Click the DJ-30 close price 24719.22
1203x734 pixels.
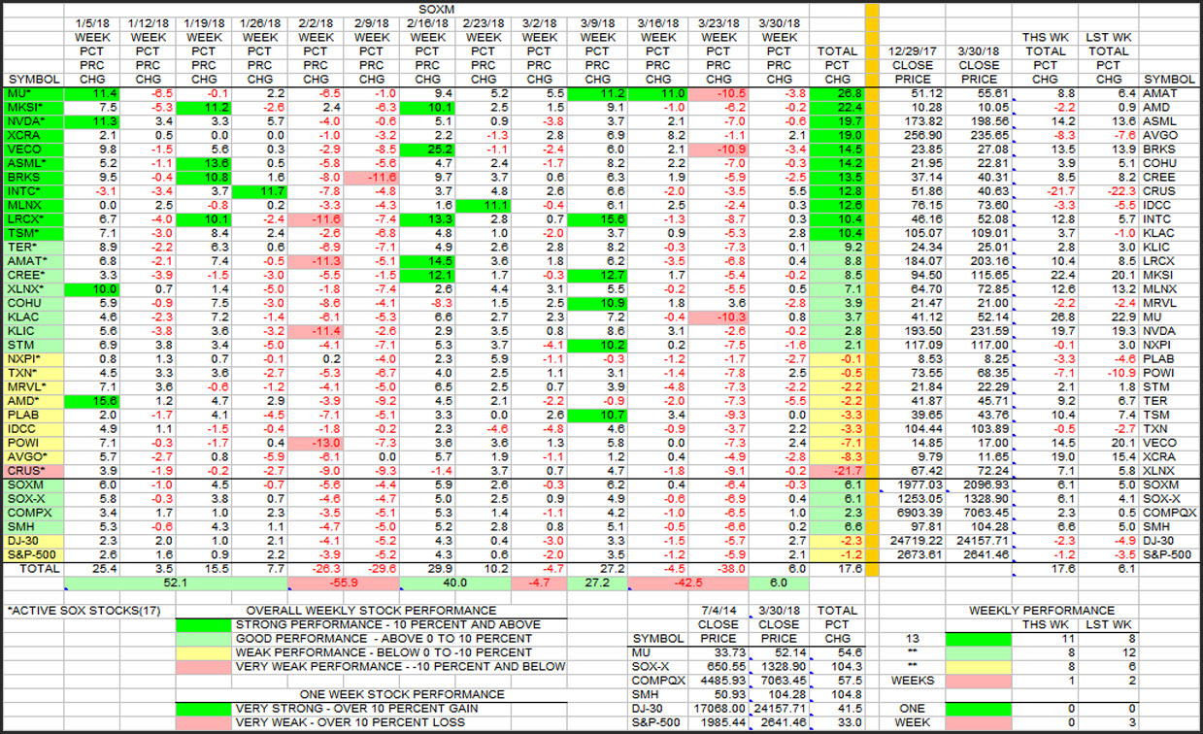pos(910,541)
